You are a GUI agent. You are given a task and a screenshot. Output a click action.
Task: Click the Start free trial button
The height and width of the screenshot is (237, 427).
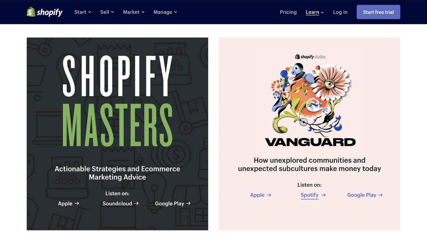click(378, 12)
